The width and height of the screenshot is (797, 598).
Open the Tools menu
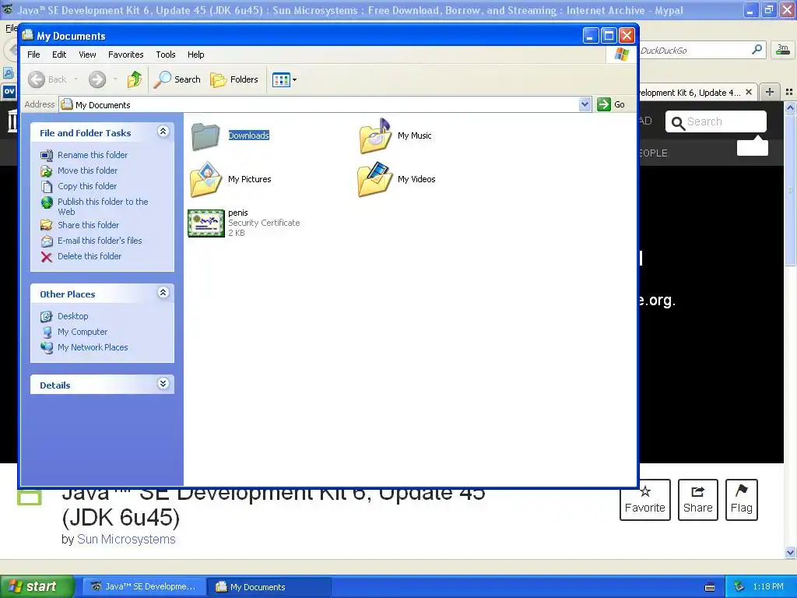pos(166,55)
